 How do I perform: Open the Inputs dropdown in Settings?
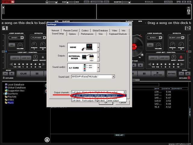click(98, 47)
